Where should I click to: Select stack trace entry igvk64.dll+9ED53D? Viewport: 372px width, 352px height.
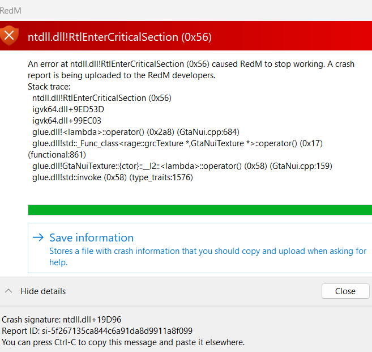68,109
